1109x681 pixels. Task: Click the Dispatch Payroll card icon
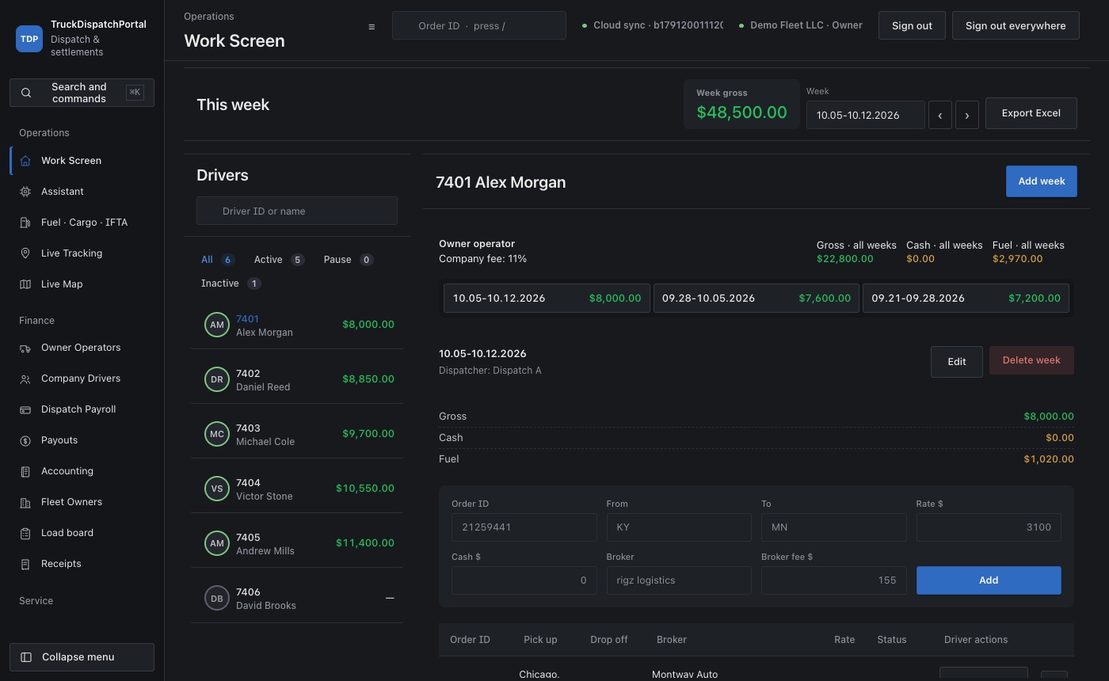[x=25, y=409]
